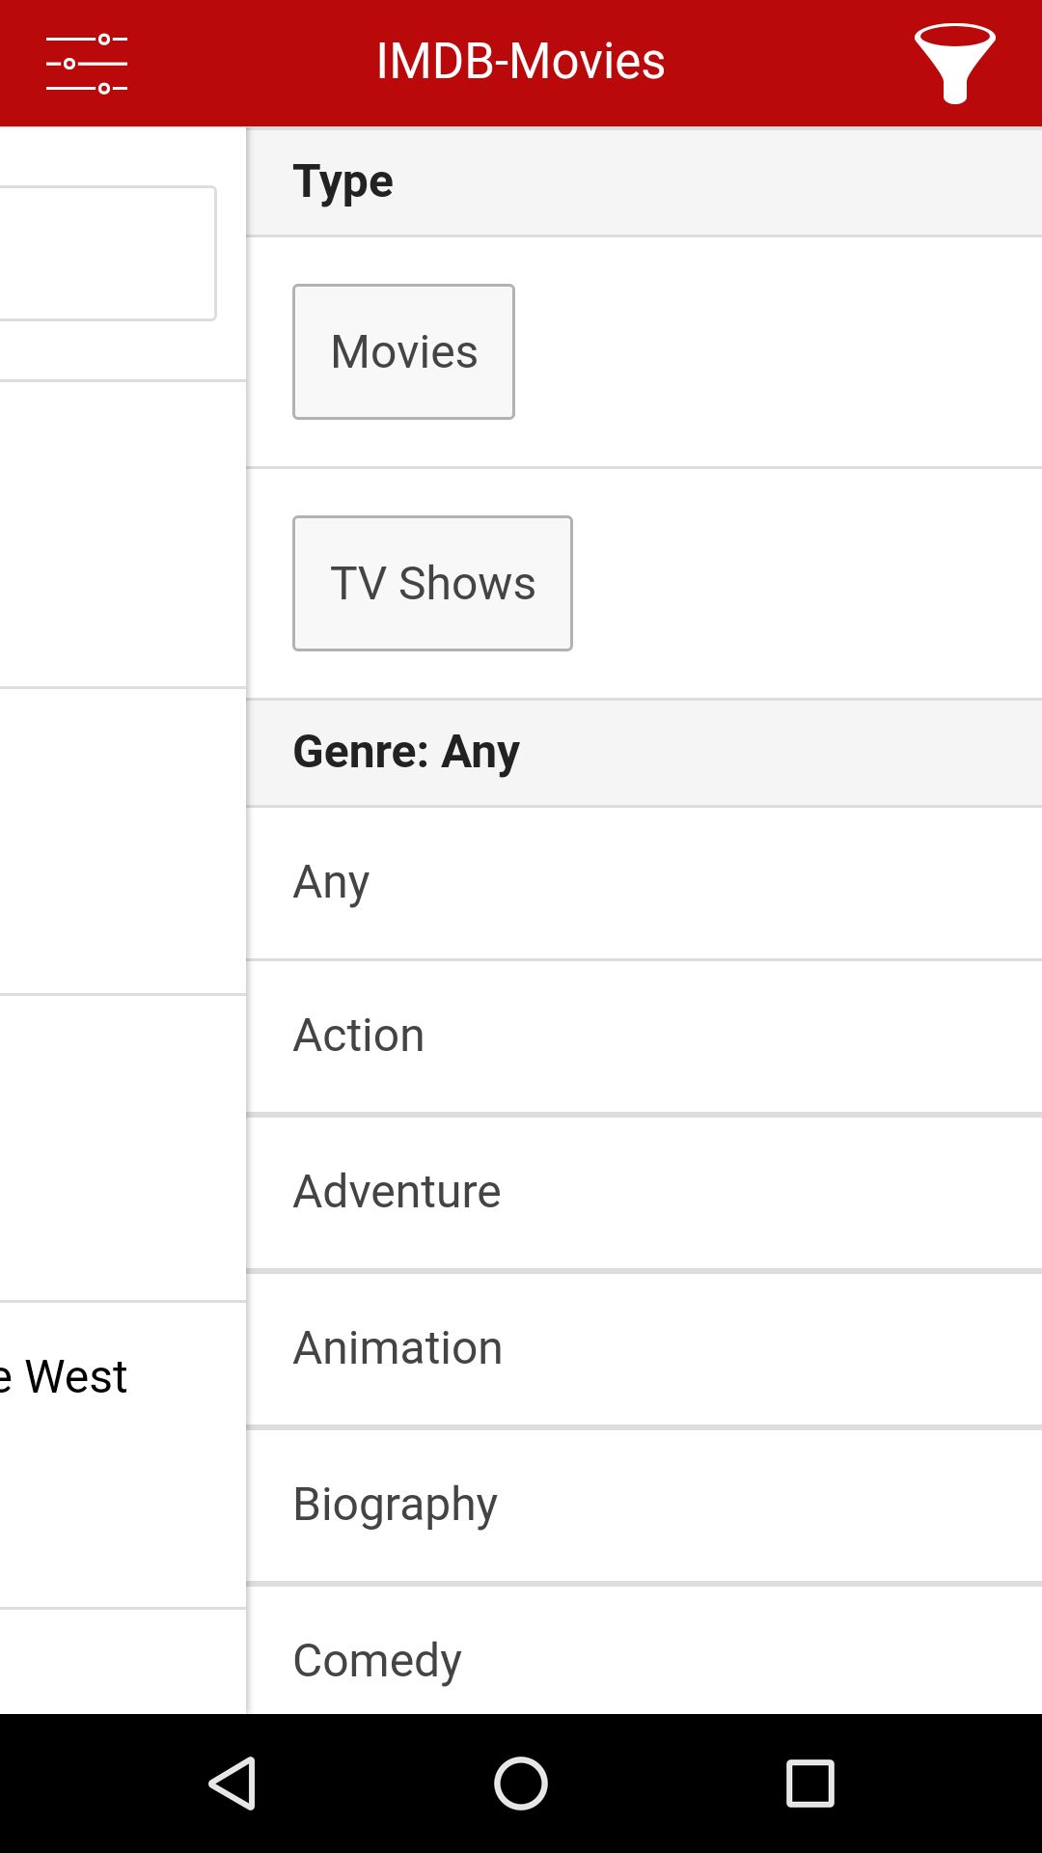Select the Animation genre
Image resolution: width=1042 pixels, height=1853 pixels.
[x=644, y=1349]
